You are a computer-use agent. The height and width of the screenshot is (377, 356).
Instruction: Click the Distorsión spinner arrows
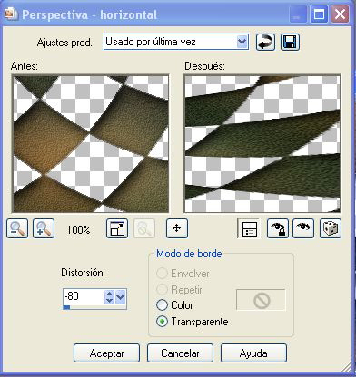(x=109, y=297)
